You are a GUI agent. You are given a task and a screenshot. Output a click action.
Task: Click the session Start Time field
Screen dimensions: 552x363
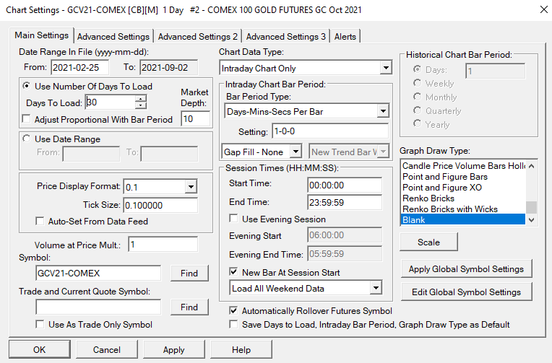pos(345,185)
